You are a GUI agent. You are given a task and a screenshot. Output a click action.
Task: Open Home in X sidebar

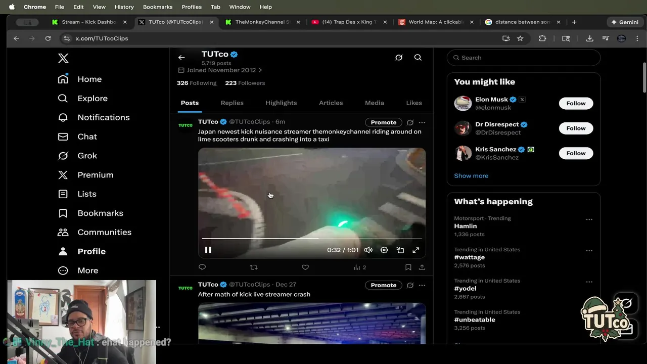tap(80, 79)
